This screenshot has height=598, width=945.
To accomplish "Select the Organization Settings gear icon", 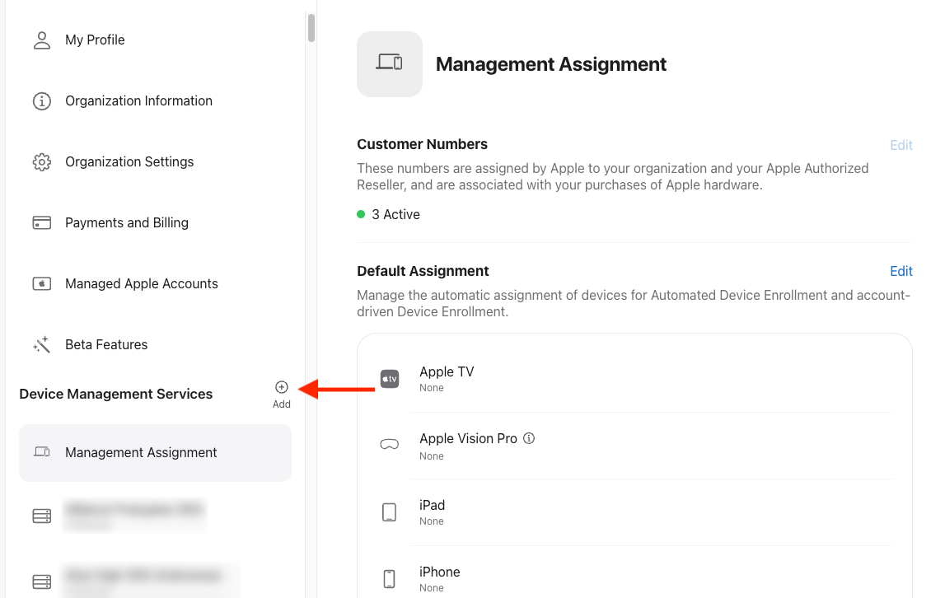I will (x=41, y=162).
